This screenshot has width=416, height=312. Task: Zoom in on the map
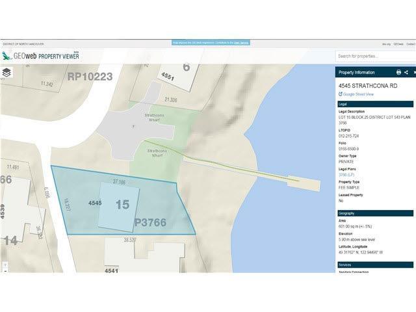(5, 265)
